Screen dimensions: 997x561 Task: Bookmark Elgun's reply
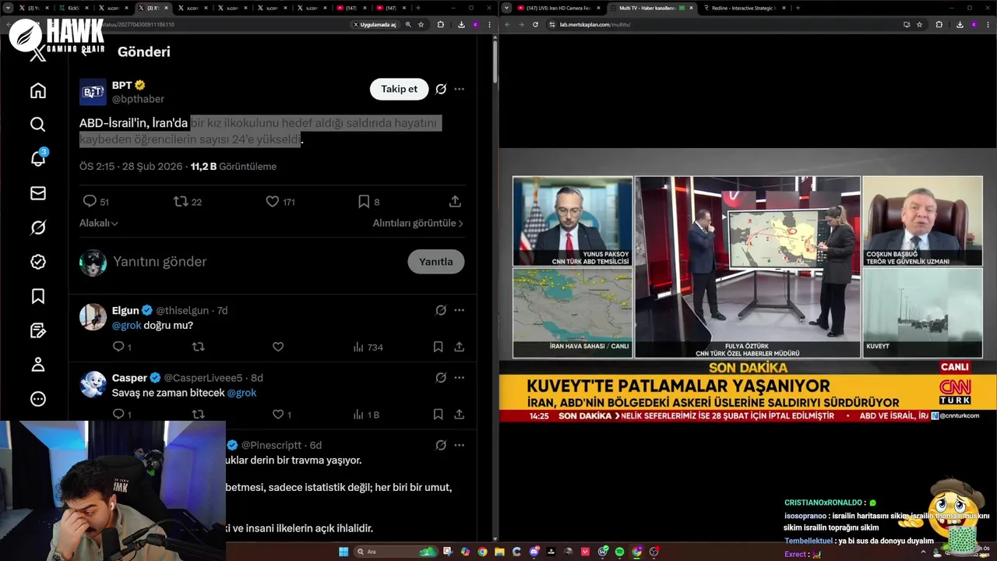(x=438, y=347)
